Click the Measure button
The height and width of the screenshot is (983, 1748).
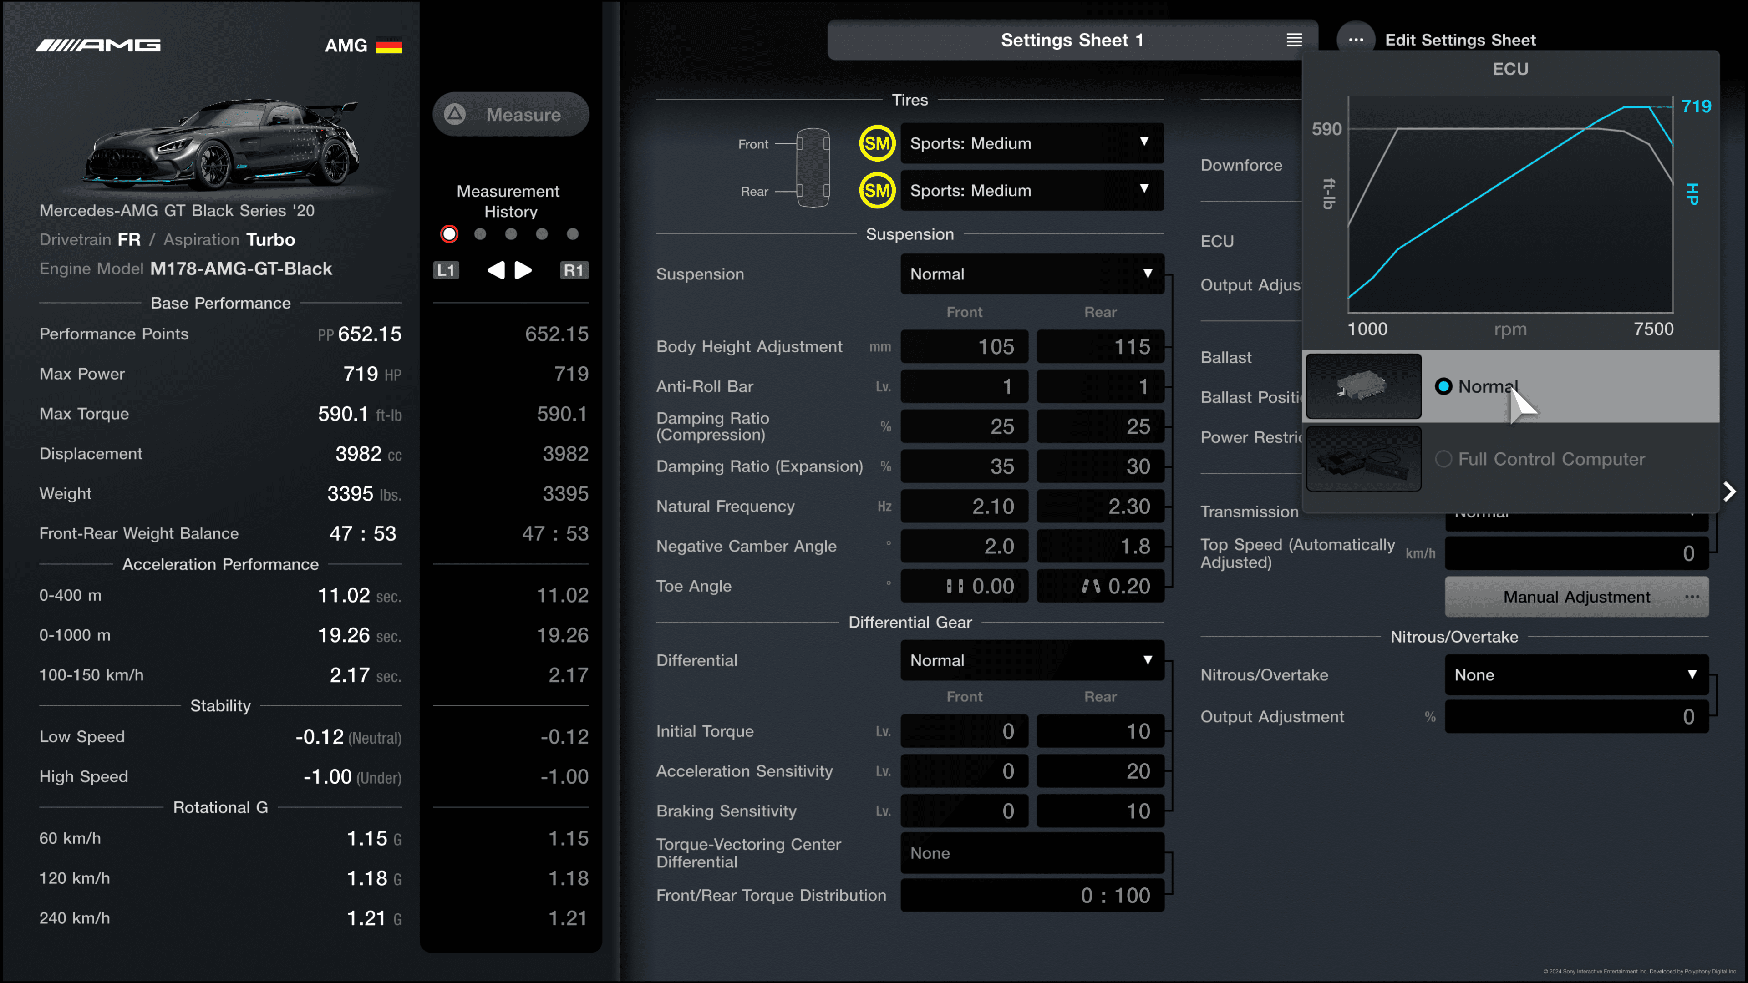[511, 114]
